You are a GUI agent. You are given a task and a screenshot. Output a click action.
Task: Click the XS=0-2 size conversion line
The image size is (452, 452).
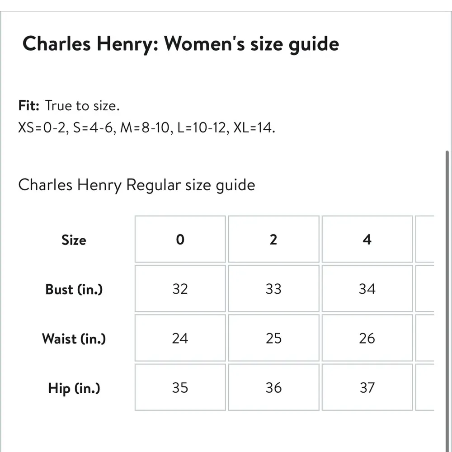click(146, 128)
